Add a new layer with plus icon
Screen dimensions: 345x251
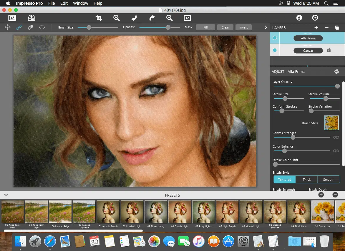tap(316, 28)
